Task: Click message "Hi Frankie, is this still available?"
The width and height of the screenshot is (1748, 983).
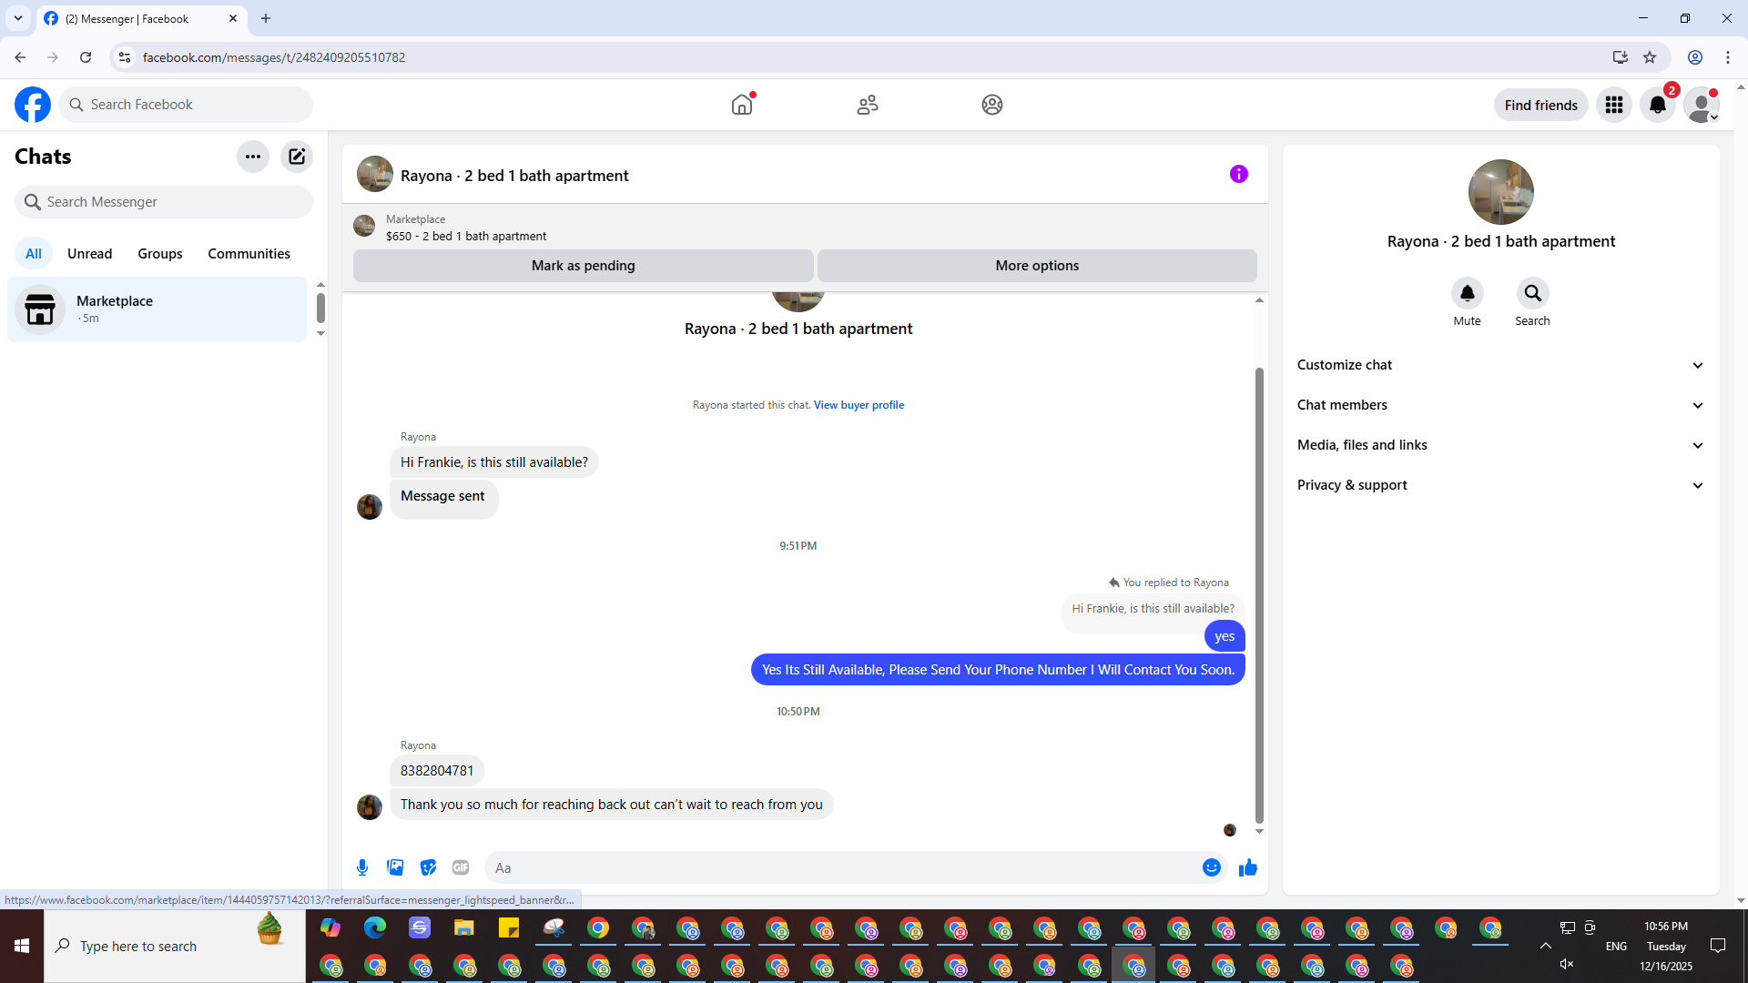Action: [x=494, y=462]
